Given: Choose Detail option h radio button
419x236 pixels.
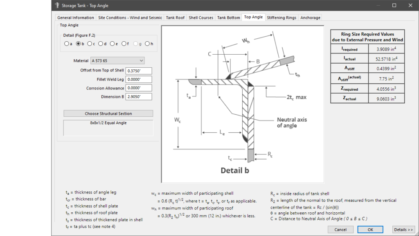Looking at the screenshot, I should pyautogui.click(x=147, y=44).
